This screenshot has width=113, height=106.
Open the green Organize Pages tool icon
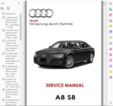pyautogui.click(x=110, y=38)
